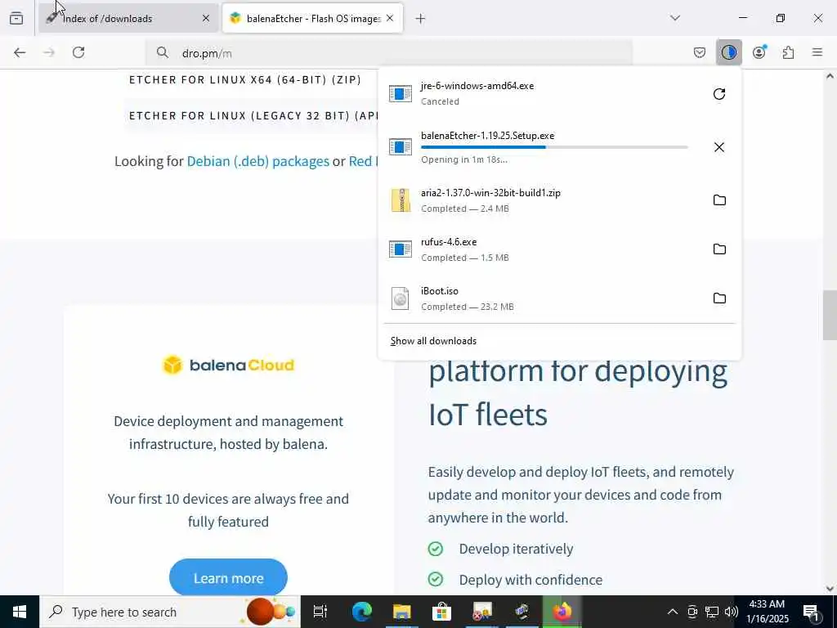Select Etcher for Linux x64 ZIP option

coord(245,79)
